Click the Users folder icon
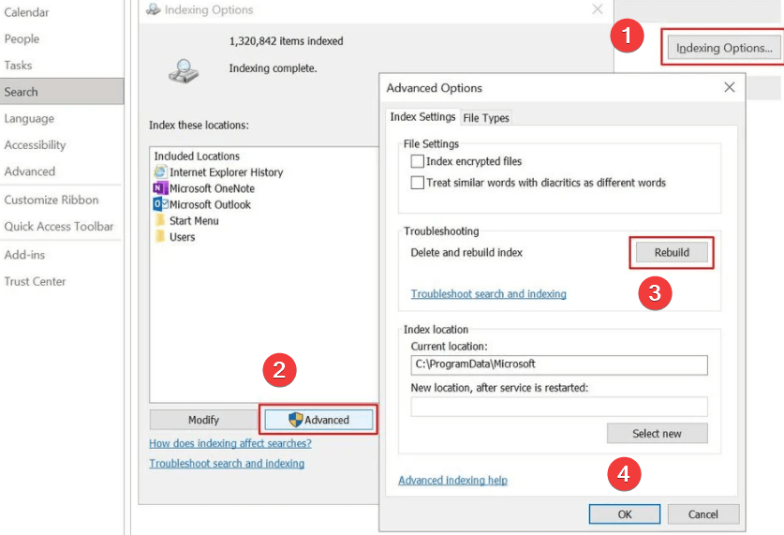This screenshot has width=784, height=535. pyautogui.click(x=160, y=236)
